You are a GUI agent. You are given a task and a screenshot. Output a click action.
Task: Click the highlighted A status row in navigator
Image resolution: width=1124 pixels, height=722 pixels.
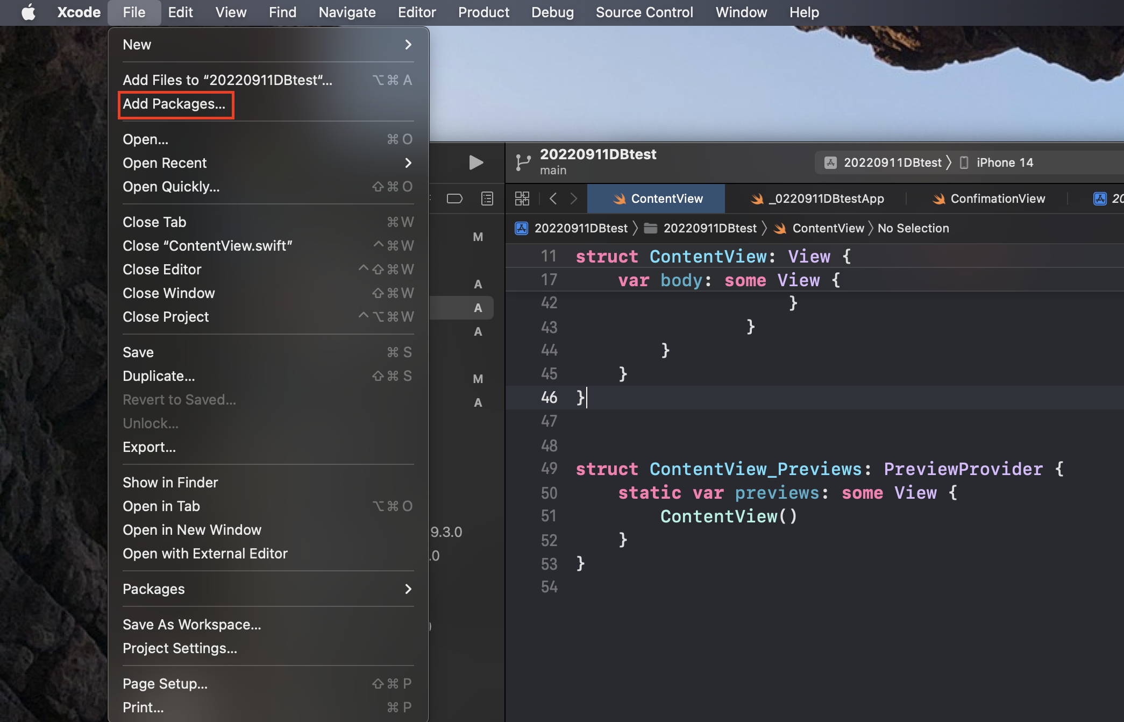pyautogui.click(x=462, y=308)
